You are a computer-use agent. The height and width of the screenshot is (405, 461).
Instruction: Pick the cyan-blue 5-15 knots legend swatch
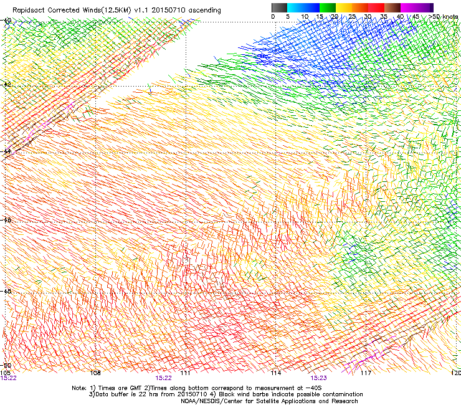303,7
